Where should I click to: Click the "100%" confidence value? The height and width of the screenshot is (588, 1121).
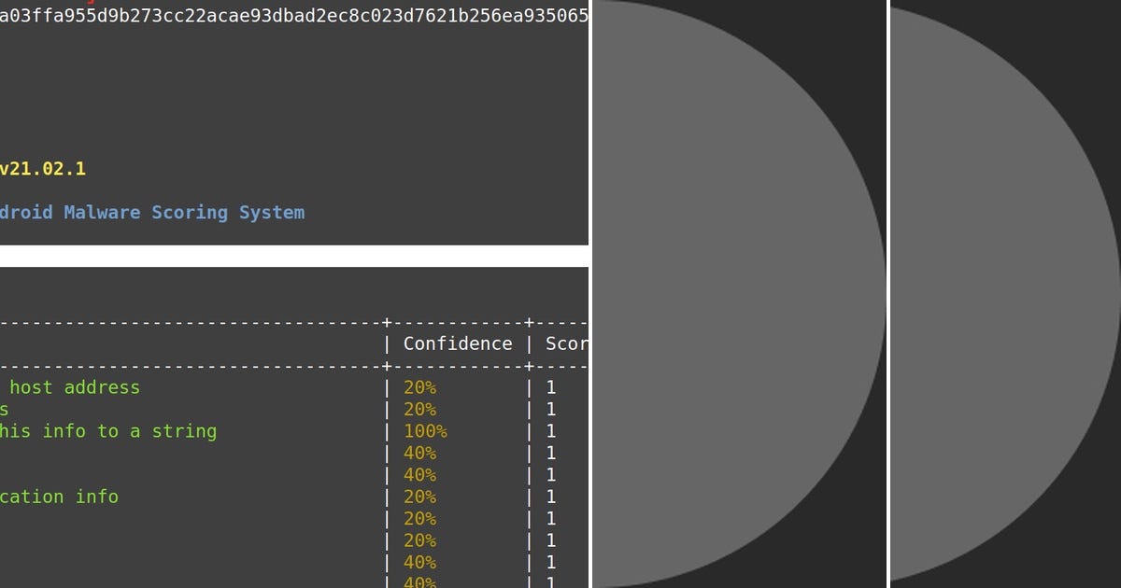pyautogui.click(x=425, y=431)
